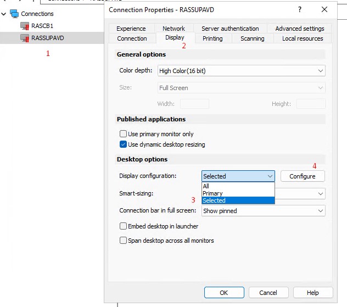Viewport: 347px width, 307px height.
Task: Click the Help button
Action: click(x=313, y=293)
